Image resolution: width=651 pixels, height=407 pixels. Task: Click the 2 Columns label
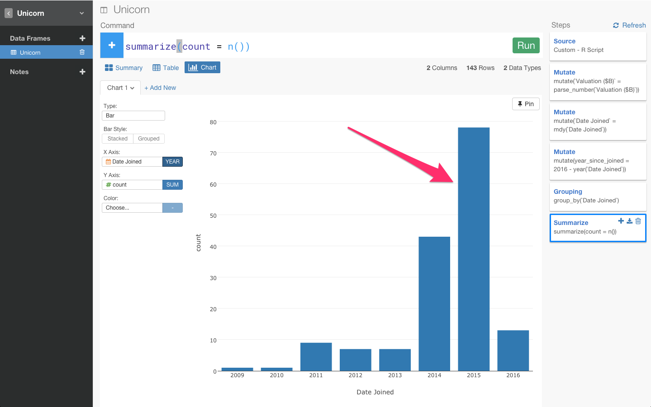[442, 68]
